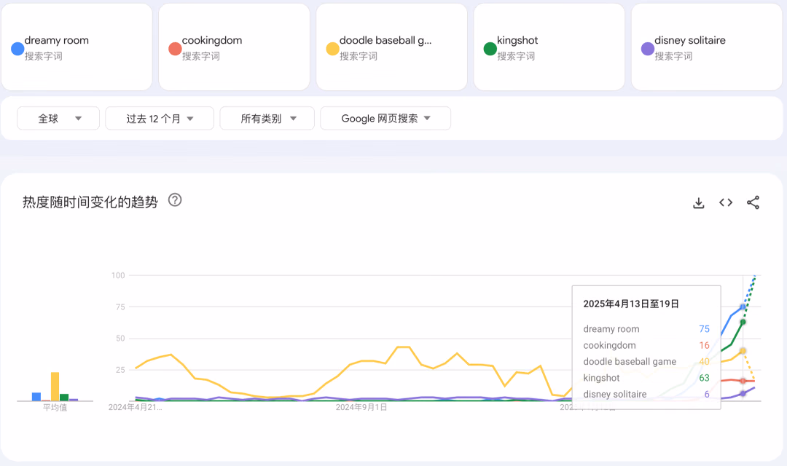Click the blue average bar in 平均值 chart

tap(36, 397)
